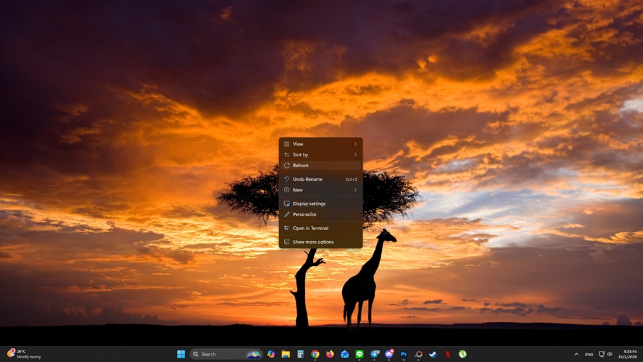The width and height of the screenshot is (643, 362).
Task: Open the Sort by submenu
Action: [x=320, y=154]
